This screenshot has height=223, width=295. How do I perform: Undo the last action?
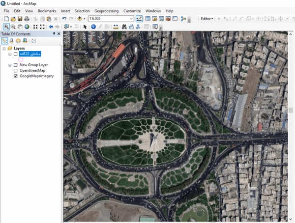pyautogui.click(x=64, y=19)
